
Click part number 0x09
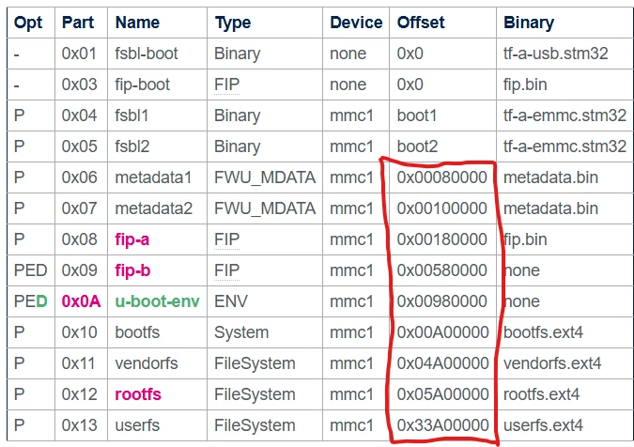tap(79, 270)
